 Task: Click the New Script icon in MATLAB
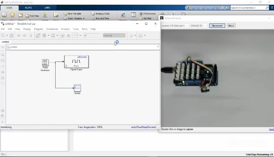pos(4,15)
